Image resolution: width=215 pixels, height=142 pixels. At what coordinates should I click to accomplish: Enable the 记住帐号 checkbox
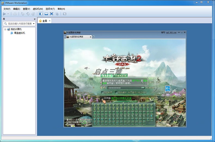coord(102,93)
